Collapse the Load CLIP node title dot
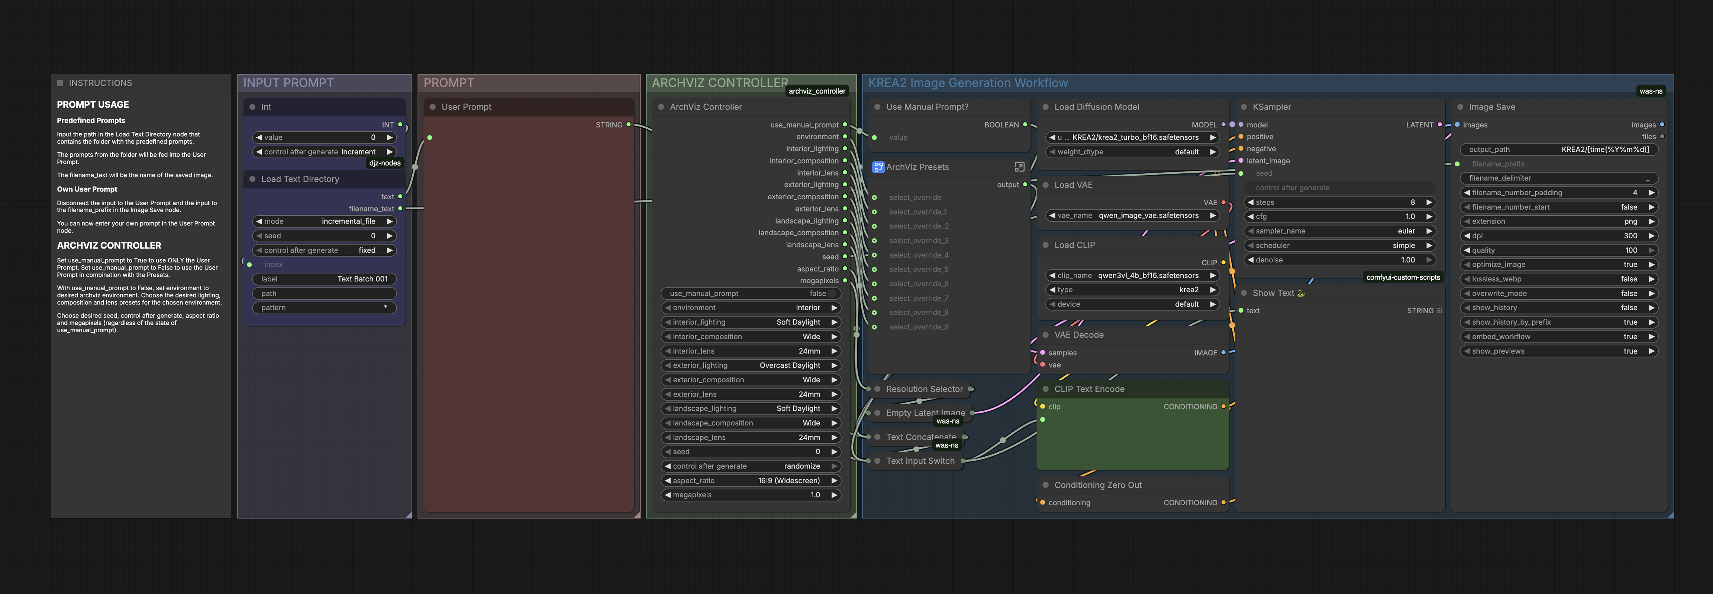Image resolution: width=1713 pixels, height=594 pixels. [x=1046, y=245]
